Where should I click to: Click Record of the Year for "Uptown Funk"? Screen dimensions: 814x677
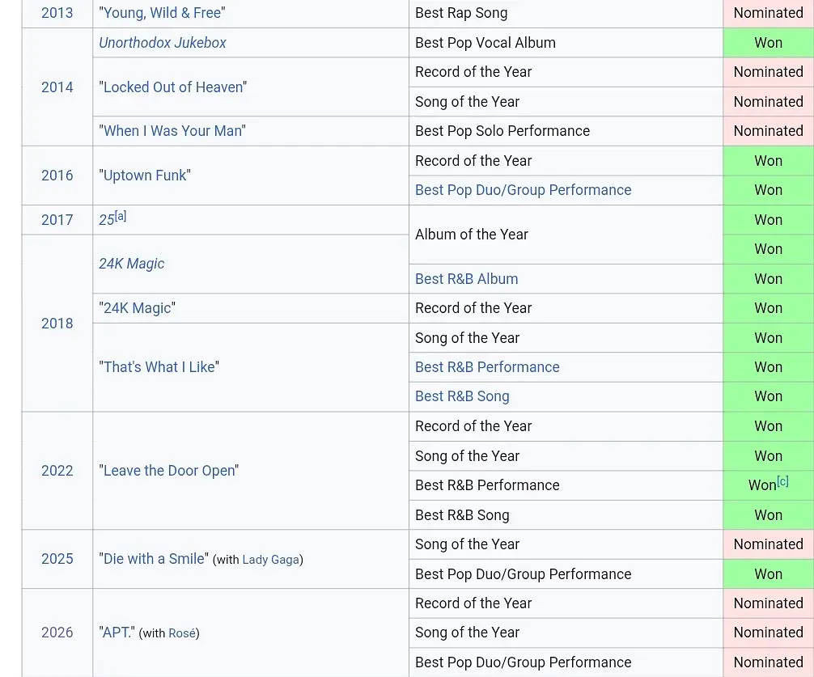click(x=566, y=161)
